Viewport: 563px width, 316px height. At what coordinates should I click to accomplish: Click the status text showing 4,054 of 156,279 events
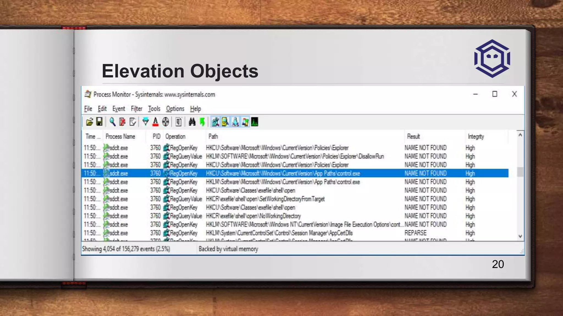coord(126,249)
